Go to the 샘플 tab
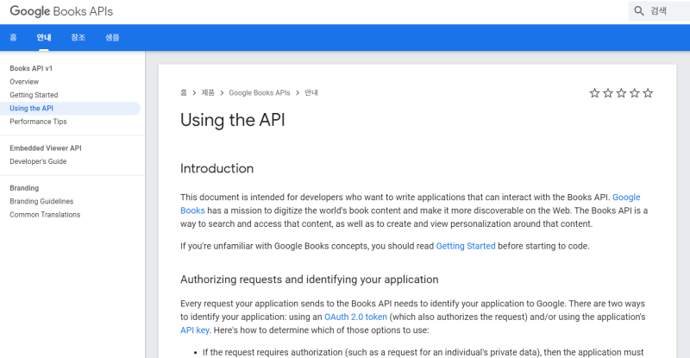The width and height of the screenshot is (690, 358). pyautogui.click(x=112, y=37)
